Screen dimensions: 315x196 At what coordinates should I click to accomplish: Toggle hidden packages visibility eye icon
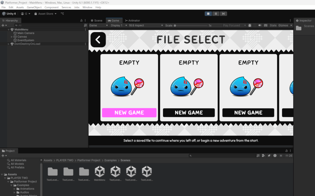click(x=289, y=156)
